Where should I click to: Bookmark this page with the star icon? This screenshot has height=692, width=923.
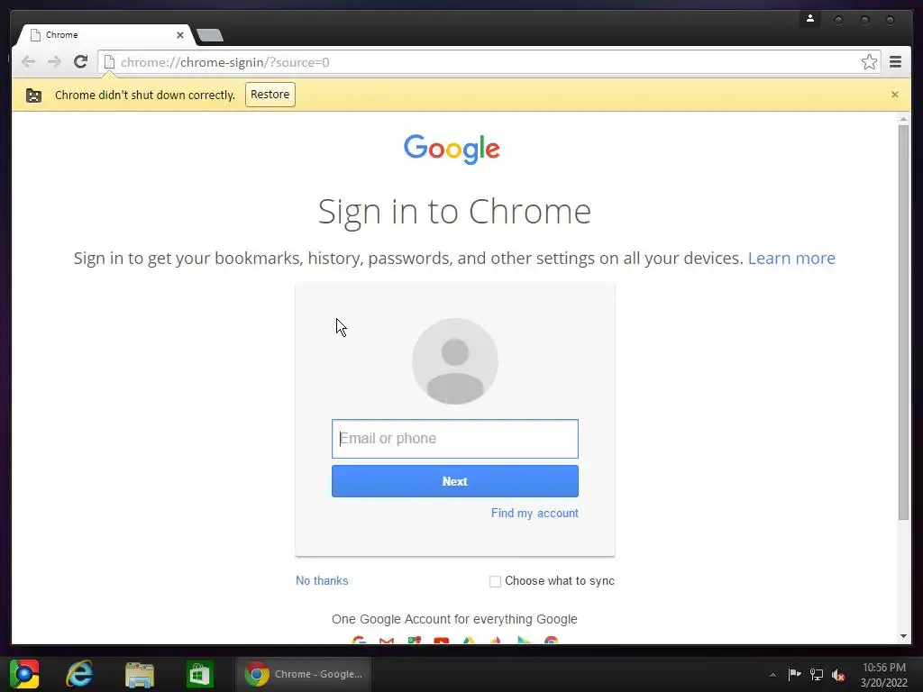(x=869, y=62)
